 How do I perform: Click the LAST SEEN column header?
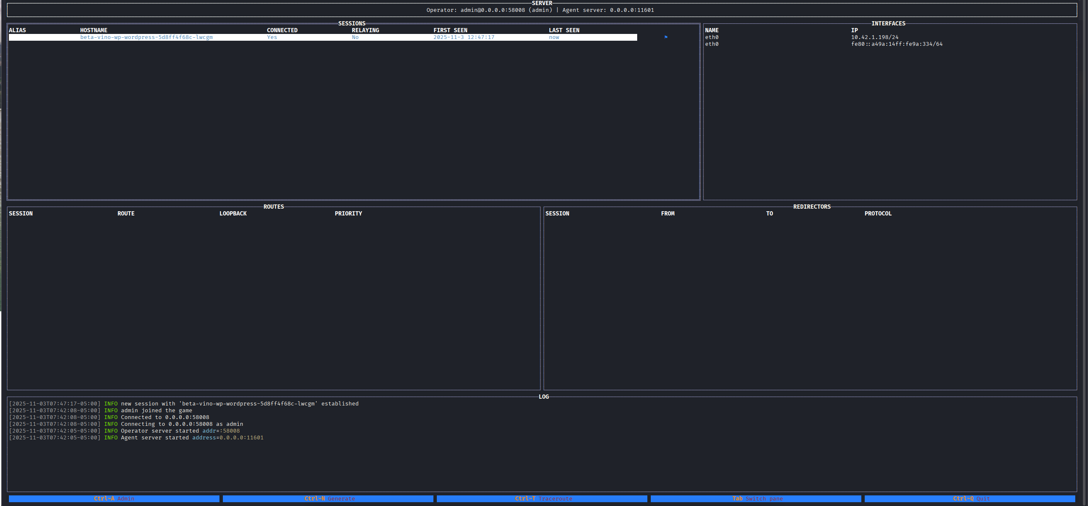click(x=564, y=30)
